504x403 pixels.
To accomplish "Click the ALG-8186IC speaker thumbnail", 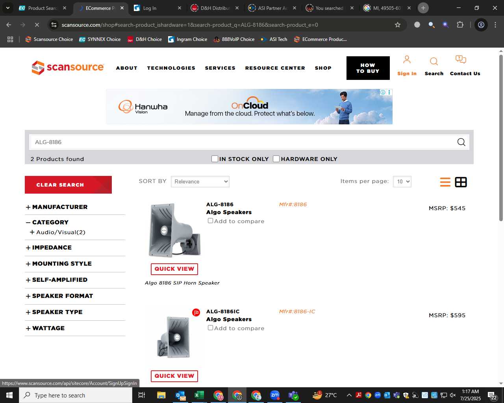I will click(x=174, y=337).
